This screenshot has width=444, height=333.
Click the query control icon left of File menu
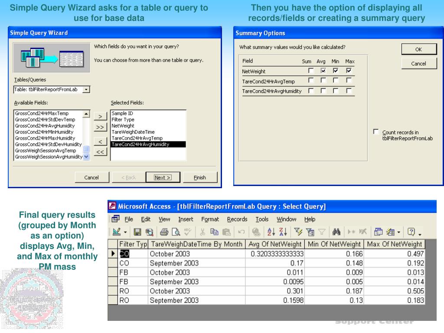coord(115,219)
